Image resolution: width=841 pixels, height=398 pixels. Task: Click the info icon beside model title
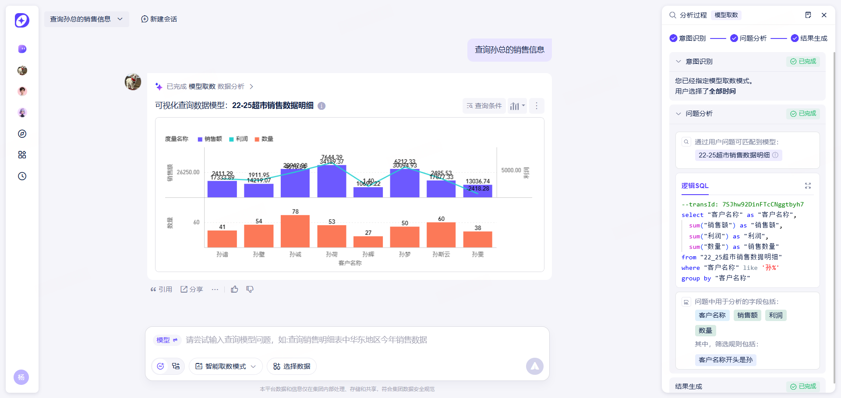click(322, 106)
